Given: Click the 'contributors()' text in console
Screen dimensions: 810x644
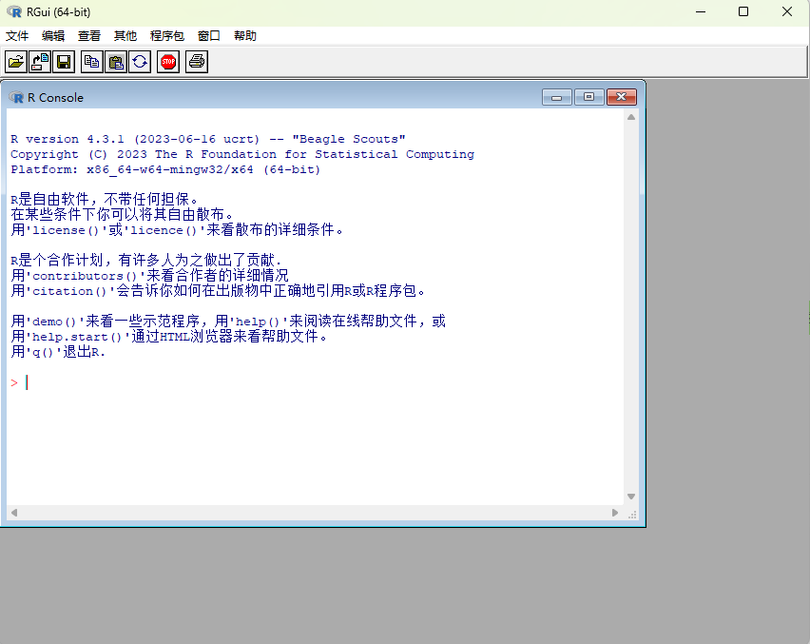Looking at the screenshot, I should point(85,276).
